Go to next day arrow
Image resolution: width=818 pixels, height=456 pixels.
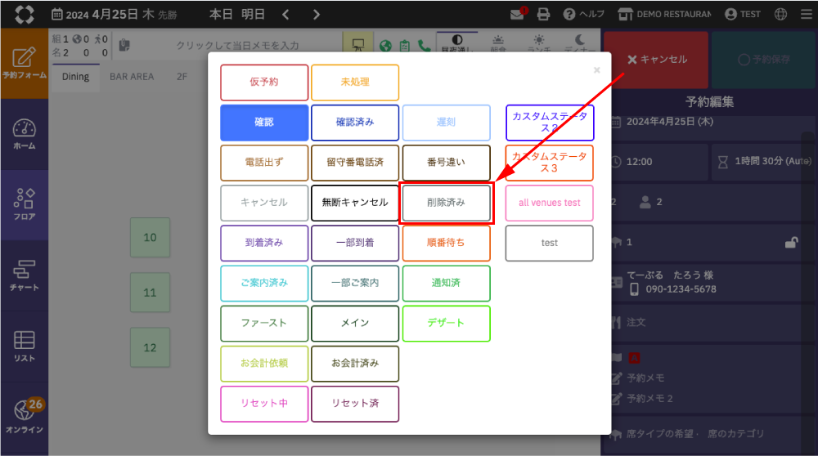click(316, 14)
